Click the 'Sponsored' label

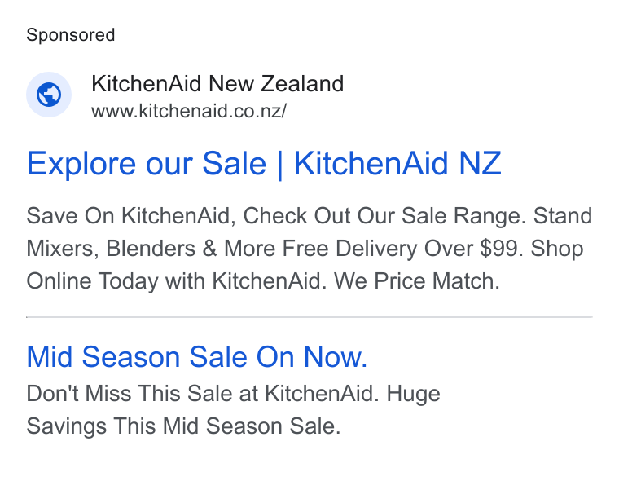pyautogui.click(x=71, y=35)
